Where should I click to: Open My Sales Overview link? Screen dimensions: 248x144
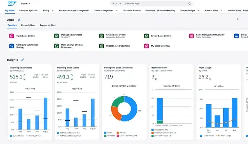[x=160, y=46]
